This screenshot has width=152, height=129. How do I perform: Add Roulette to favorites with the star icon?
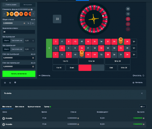(5, 83)
